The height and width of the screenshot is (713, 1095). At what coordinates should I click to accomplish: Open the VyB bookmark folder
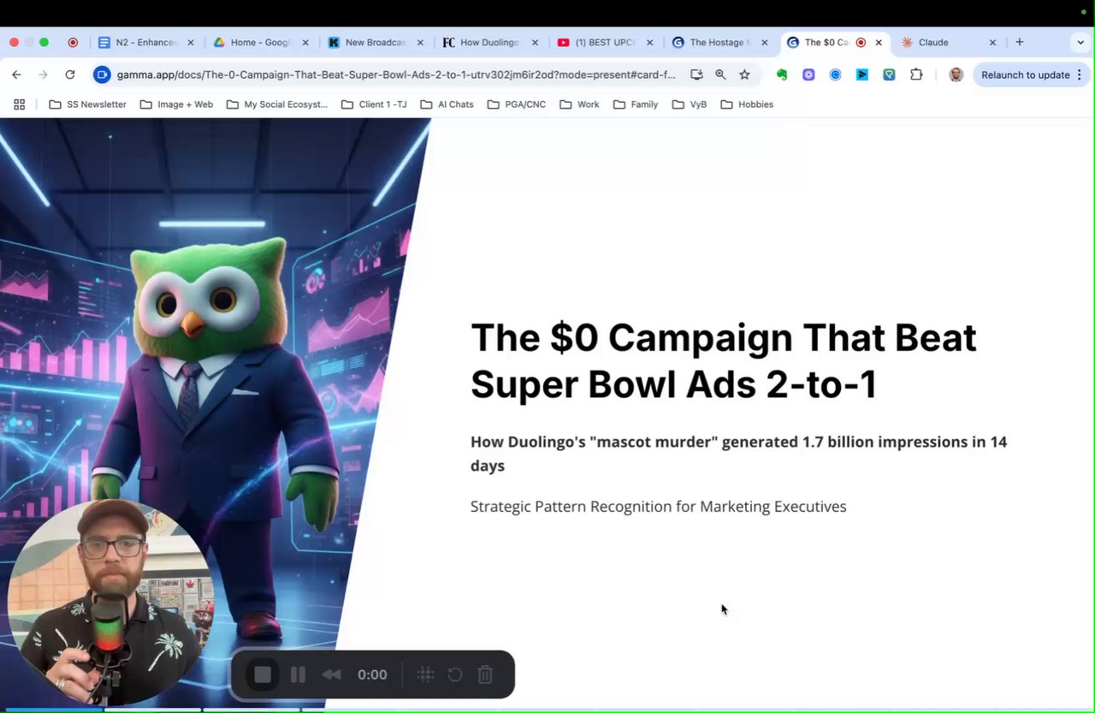point(689,104)
